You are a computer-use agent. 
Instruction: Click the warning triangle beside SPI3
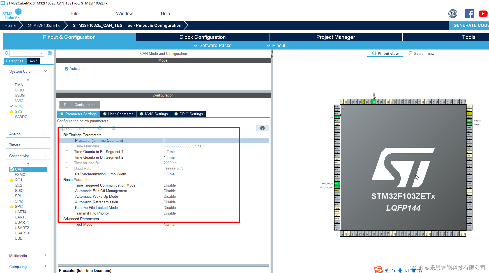tap(11, 206)
